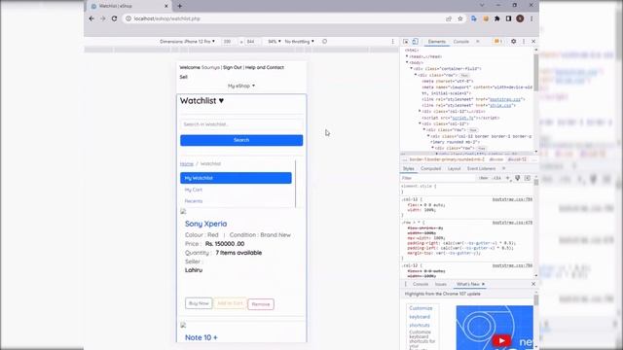Bookmark this page with the star icon

click(460, 18)
